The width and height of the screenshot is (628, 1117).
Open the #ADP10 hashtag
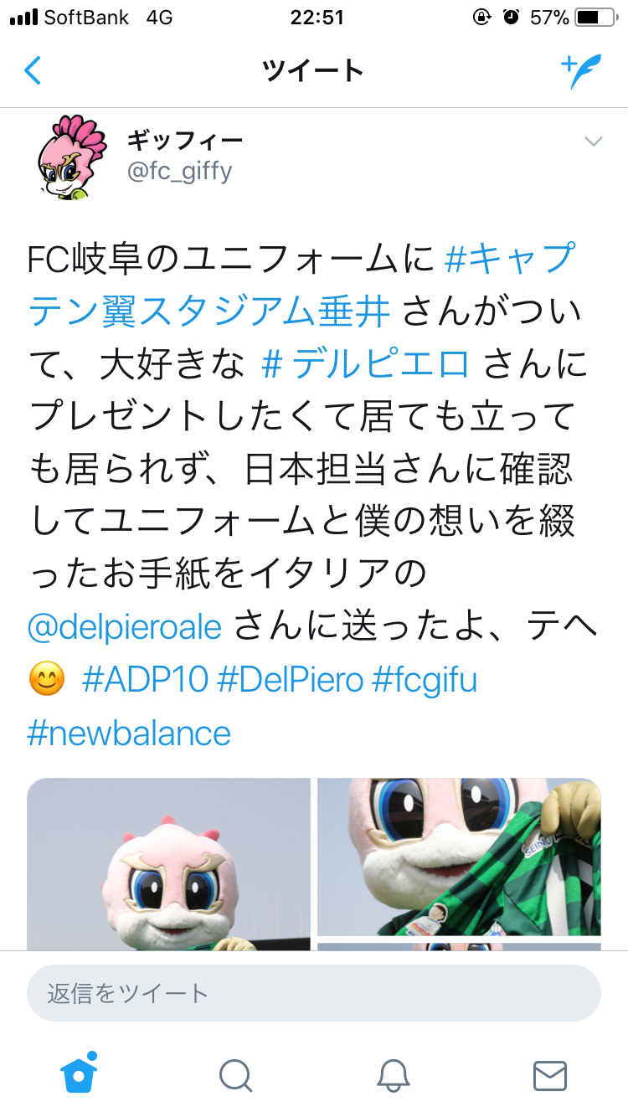(144, 679)
